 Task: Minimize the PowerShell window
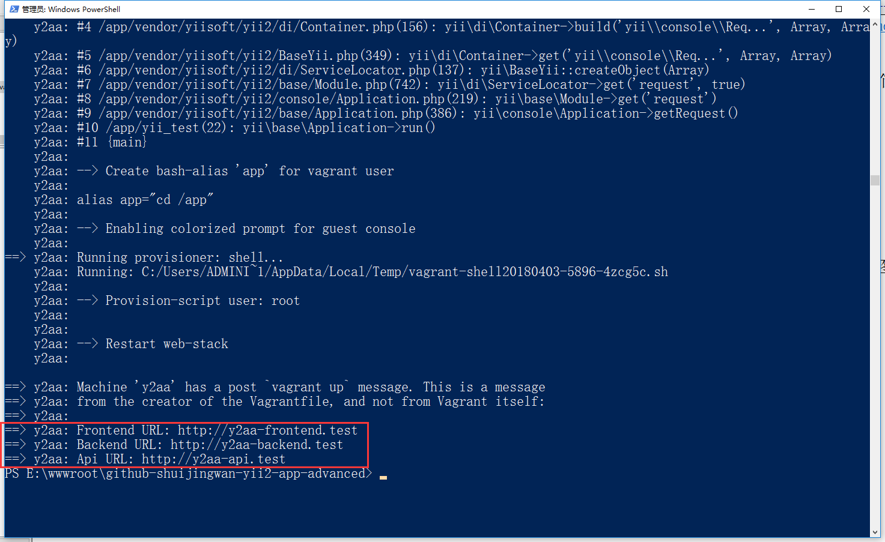pyautogui.click(x=812, y=9)
